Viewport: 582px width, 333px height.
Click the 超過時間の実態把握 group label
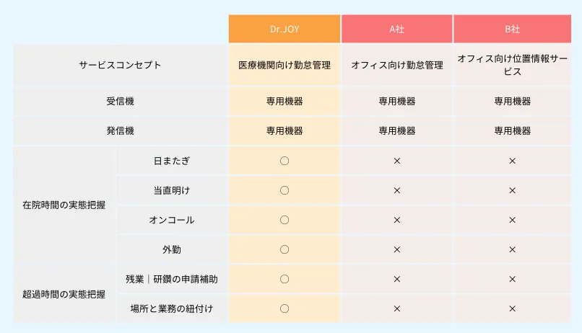(x=64, y=294)
